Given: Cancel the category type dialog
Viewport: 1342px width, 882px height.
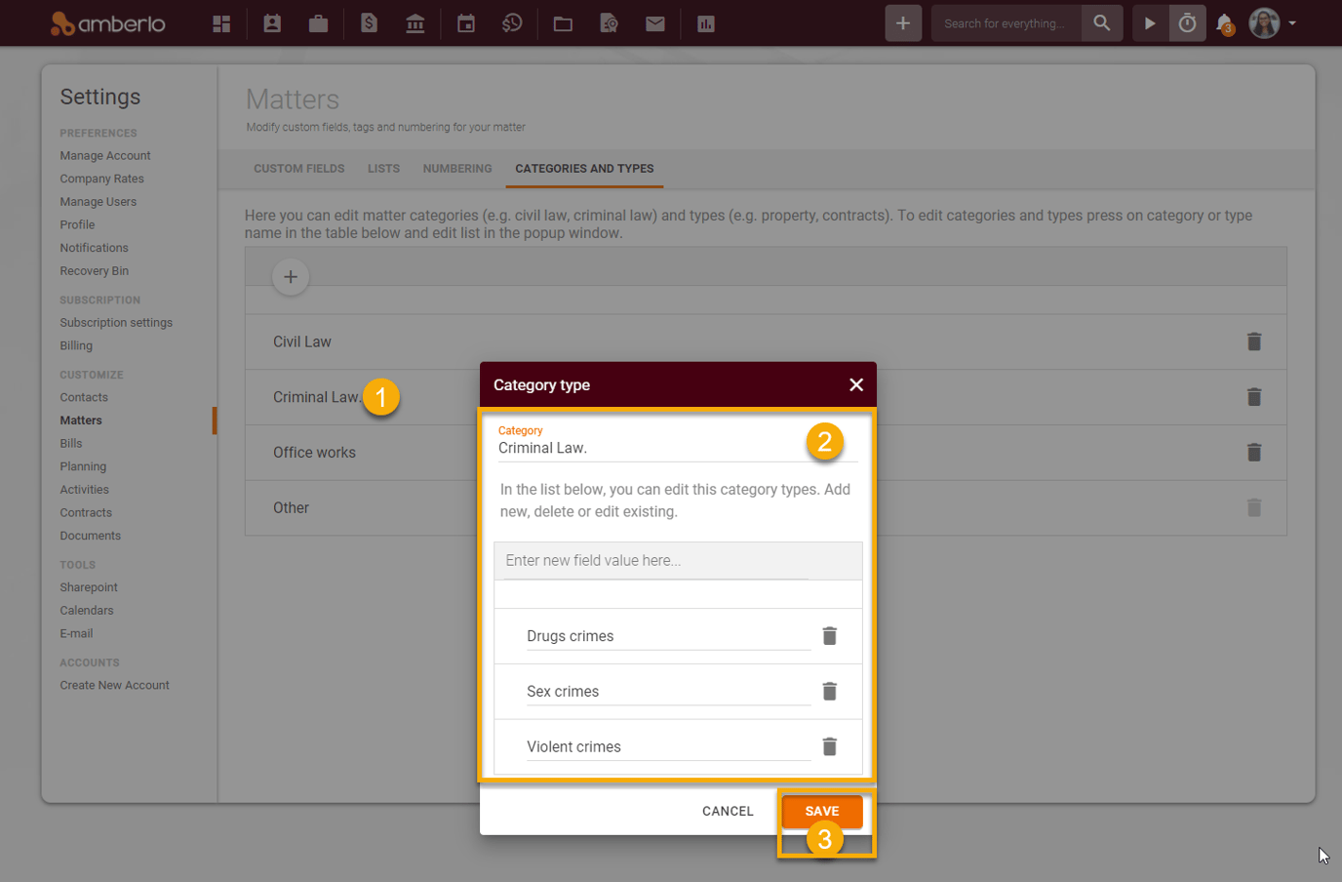Looking at the screenshot, I should pos(728,811).
